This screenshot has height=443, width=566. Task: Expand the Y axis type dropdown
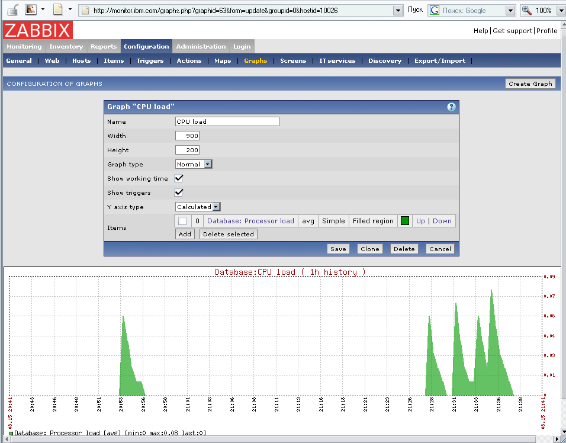[x=198, y=207]
